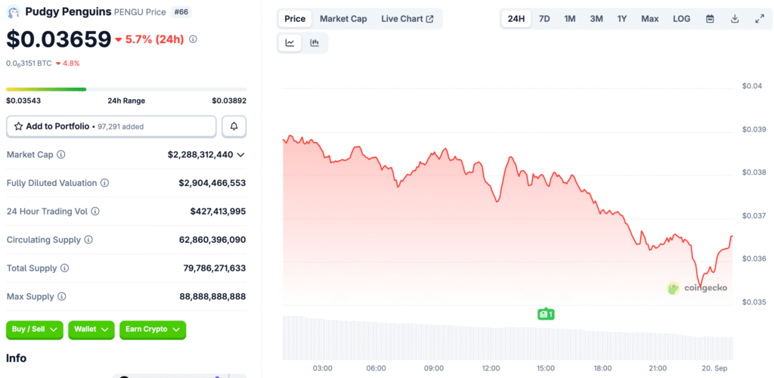Click the price alert bell icon
Screen dimensions: 774x378
[x=234, y=126]
